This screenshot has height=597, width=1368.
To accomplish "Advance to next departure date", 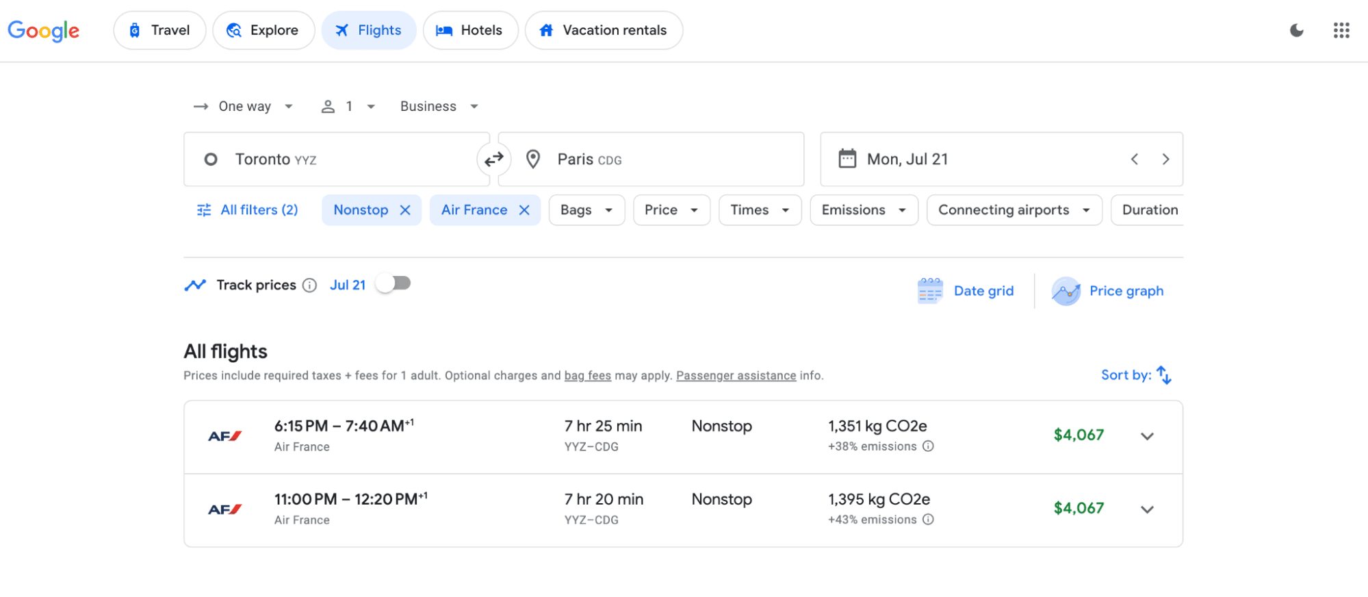I will pyautogui.click(x=1165, y=160).
